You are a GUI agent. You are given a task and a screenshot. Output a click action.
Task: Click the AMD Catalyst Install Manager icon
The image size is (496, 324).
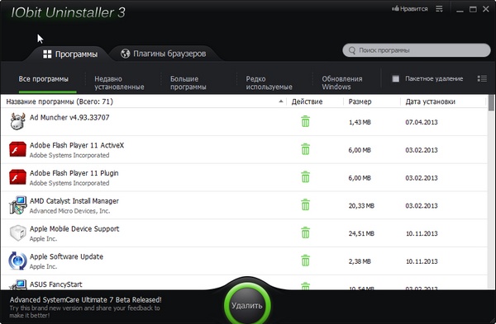17,205
